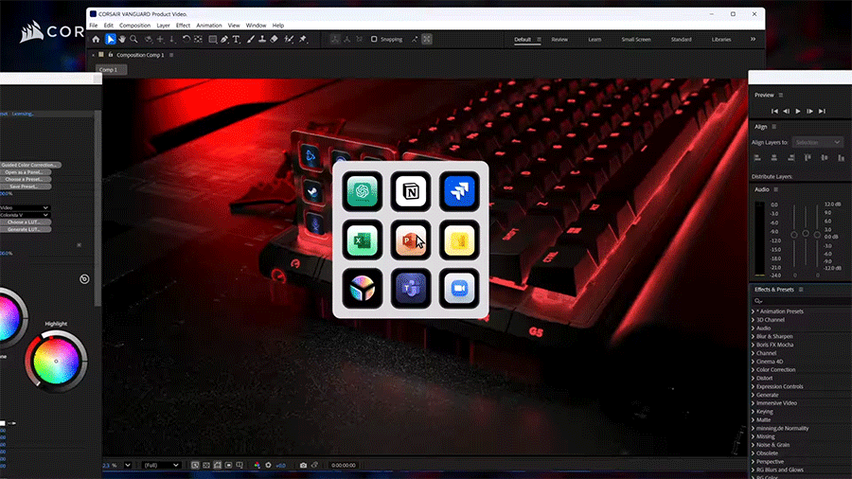This screenshot has height=479, width=852.
Task: Expand the Color Correction effects category
Action: (x=776, y=370)
